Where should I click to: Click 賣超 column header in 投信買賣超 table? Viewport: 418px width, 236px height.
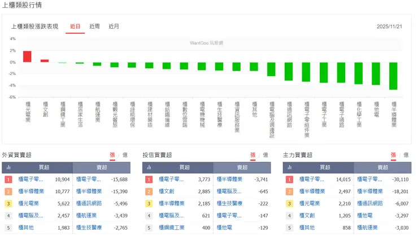[x=242, y=167]
